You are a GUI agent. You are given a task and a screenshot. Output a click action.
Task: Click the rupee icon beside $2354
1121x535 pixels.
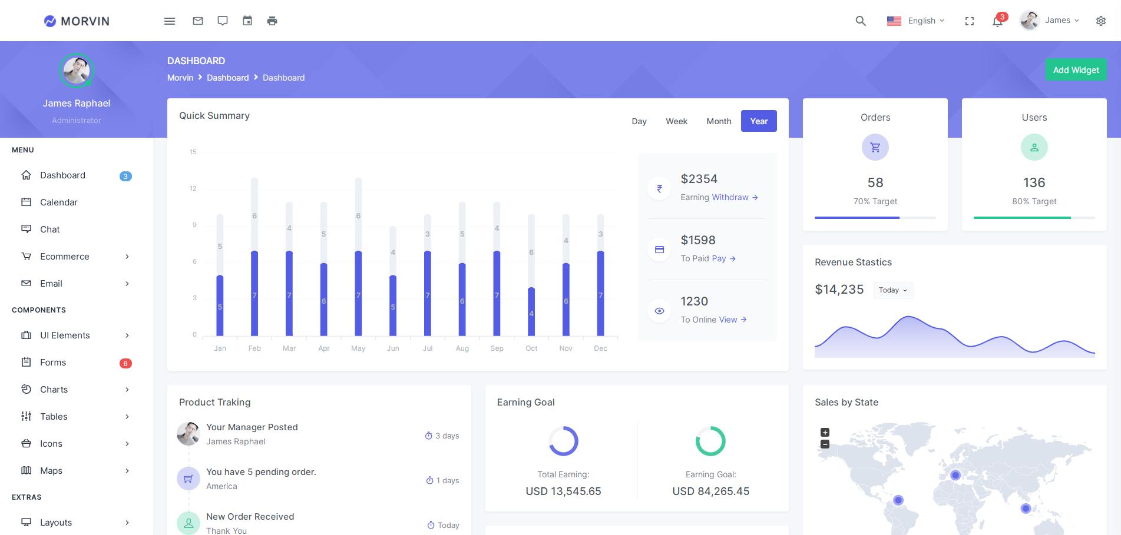coord(660,189)
